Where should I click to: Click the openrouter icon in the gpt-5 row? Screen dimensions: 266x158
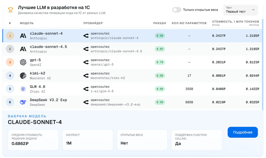pos(86,62)
